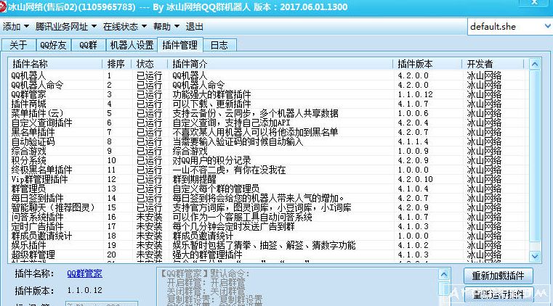Open the 帮助 menu

coord(166,27)
